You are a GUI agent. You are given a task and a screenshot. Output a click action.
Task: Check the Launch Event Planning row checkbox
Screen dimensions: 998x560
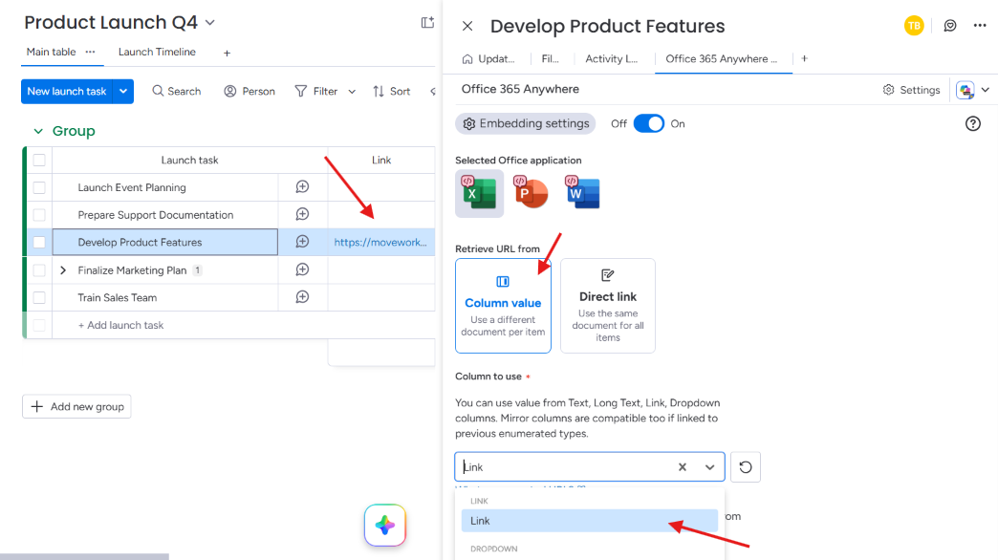pyautogui.click(x=39, y=187)
